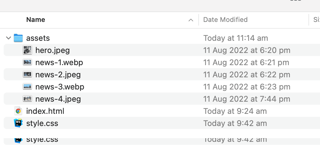Sort files by Date Modified header
This screenshot has height=154, width=320.
(x=225, y=20)
